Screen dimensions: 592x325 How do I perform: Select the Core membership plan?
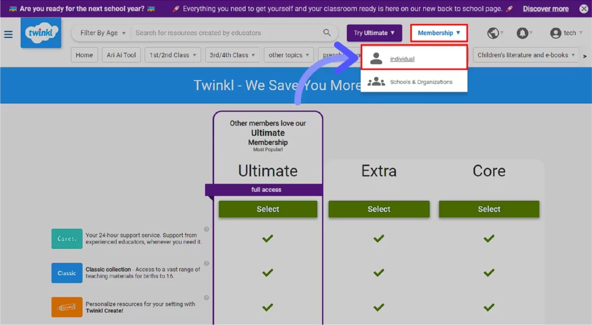click(489, 209)
